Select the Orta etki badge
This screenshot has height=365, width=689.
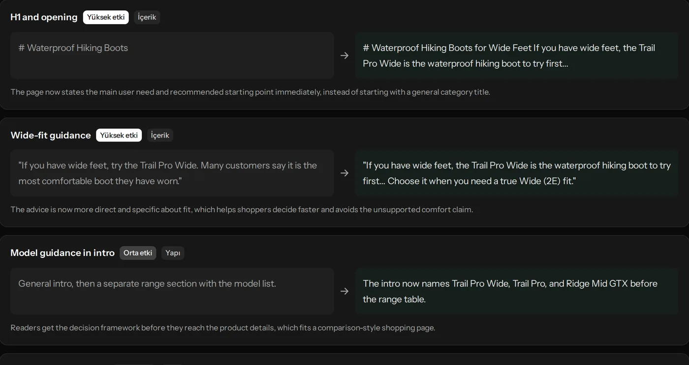pyautogui.click(x=138, y=253)
